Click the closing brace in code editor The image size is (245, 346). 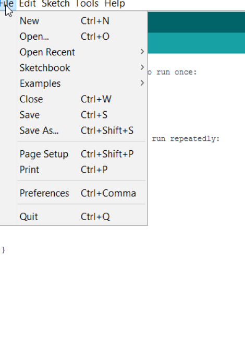(3, 250)
